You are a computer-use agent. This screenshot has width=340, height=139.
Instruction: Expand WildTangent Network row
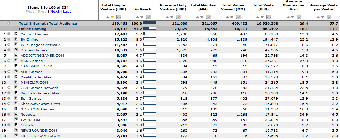[9, 45]
